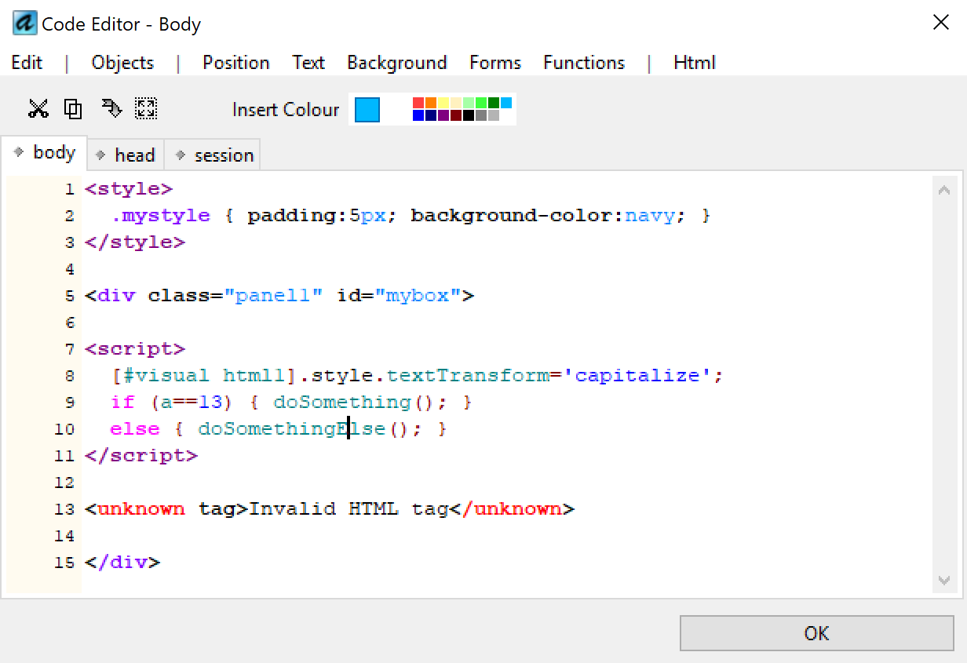Click the opening <style> tag on line 1
The image size is (967, 663).
coord(129,189)
